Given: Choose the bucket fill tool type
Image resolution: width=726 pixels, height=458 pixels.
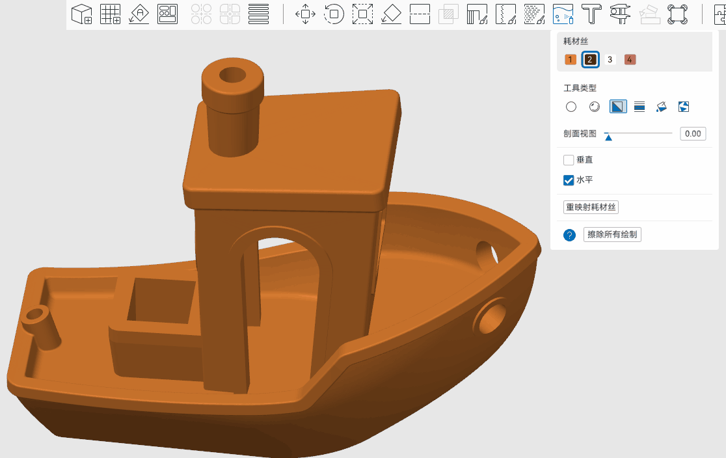Looking at the screenshot, I should pyautogui.click(x=662, y=107).
